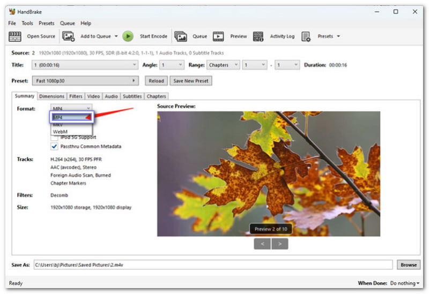Maximize the HandBrake window
429x294 pixels.
(x=396, y=12)
